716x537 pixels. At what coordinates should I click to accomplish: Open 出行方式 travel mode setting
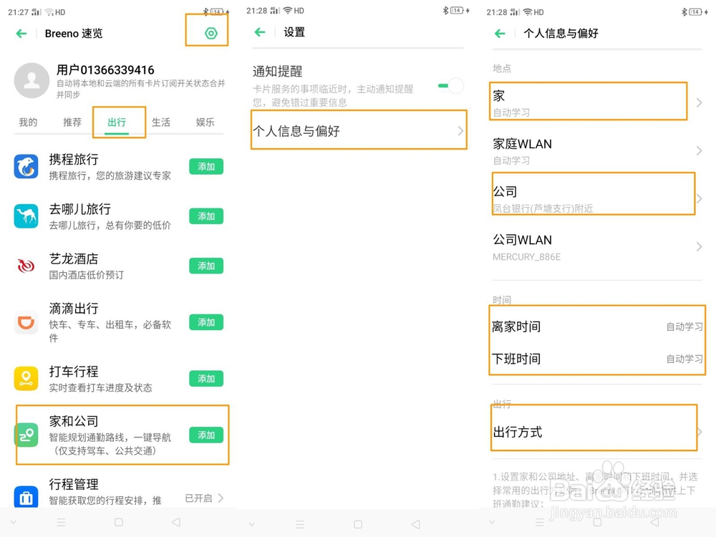594,432
